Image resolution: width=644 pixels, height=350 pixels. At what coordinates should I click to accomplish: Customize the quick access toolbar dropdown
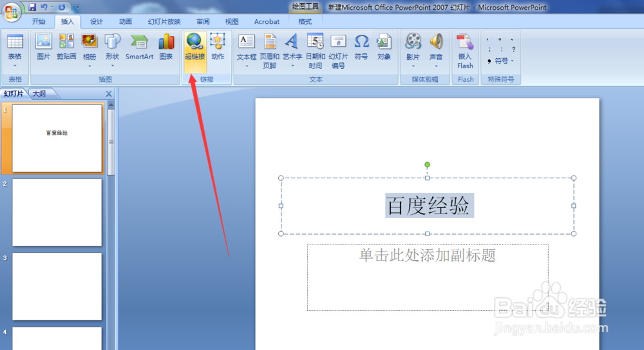pyautogui.click(x=77, y=7)
